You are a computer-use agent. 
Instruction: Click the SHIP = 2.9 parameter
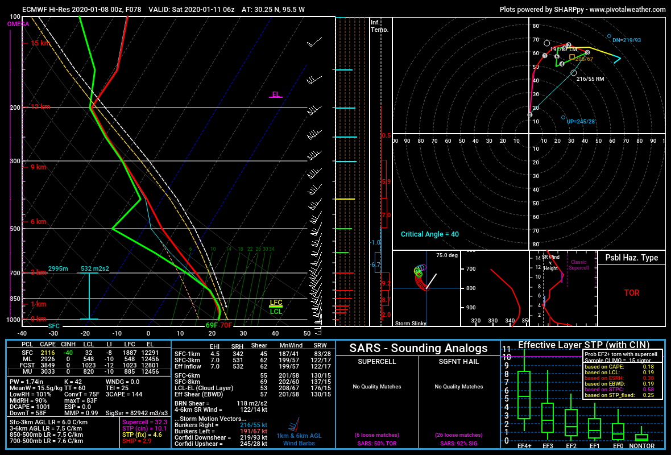[x=137, y=441]
